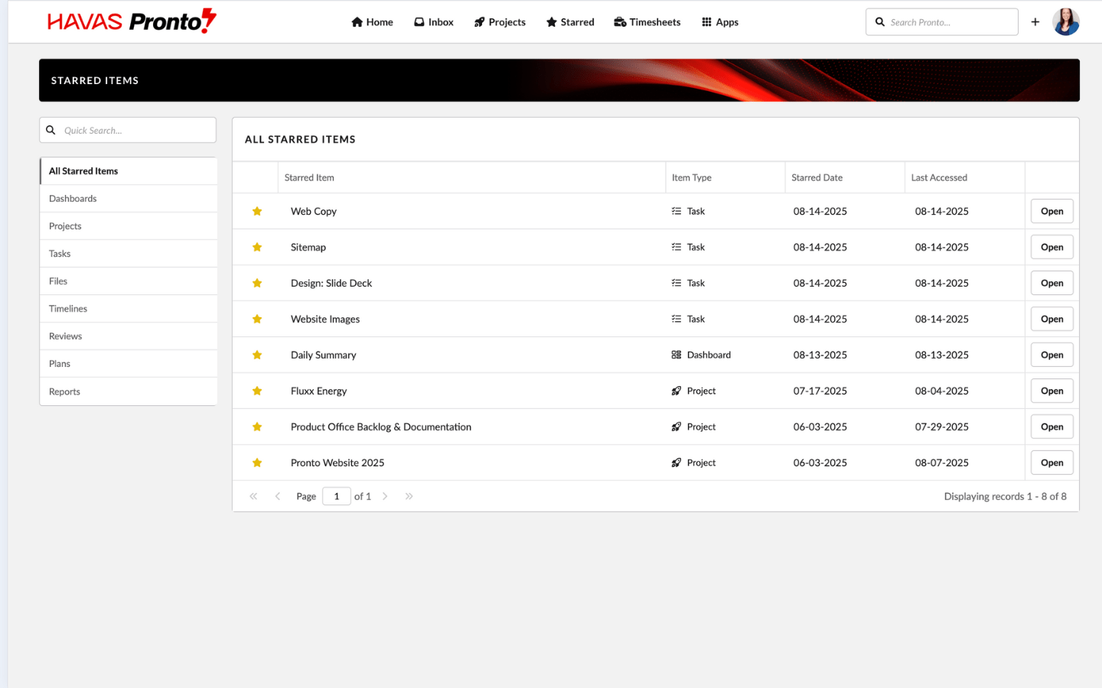Open the Product Office Backlog project
This screenshot has height=688, width=1102.
coord(1051,427)
